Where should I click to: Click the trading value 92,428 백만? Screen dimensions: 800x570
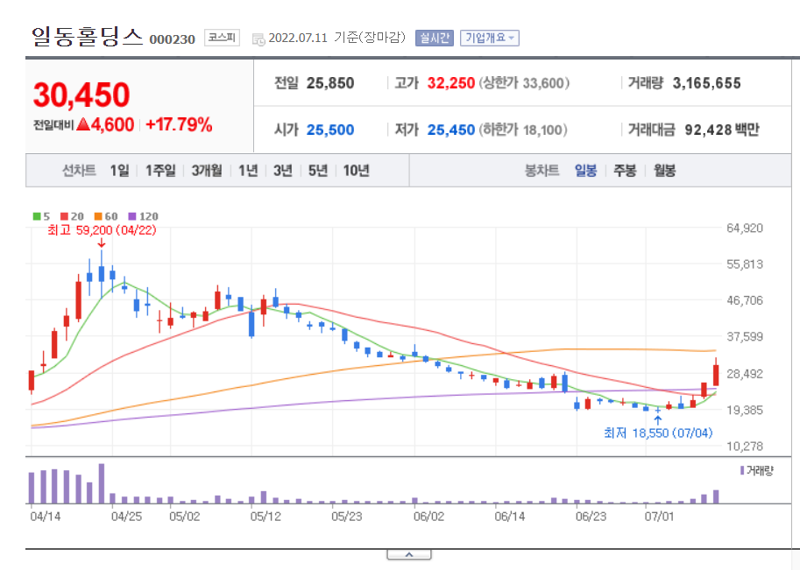[722, 130]
